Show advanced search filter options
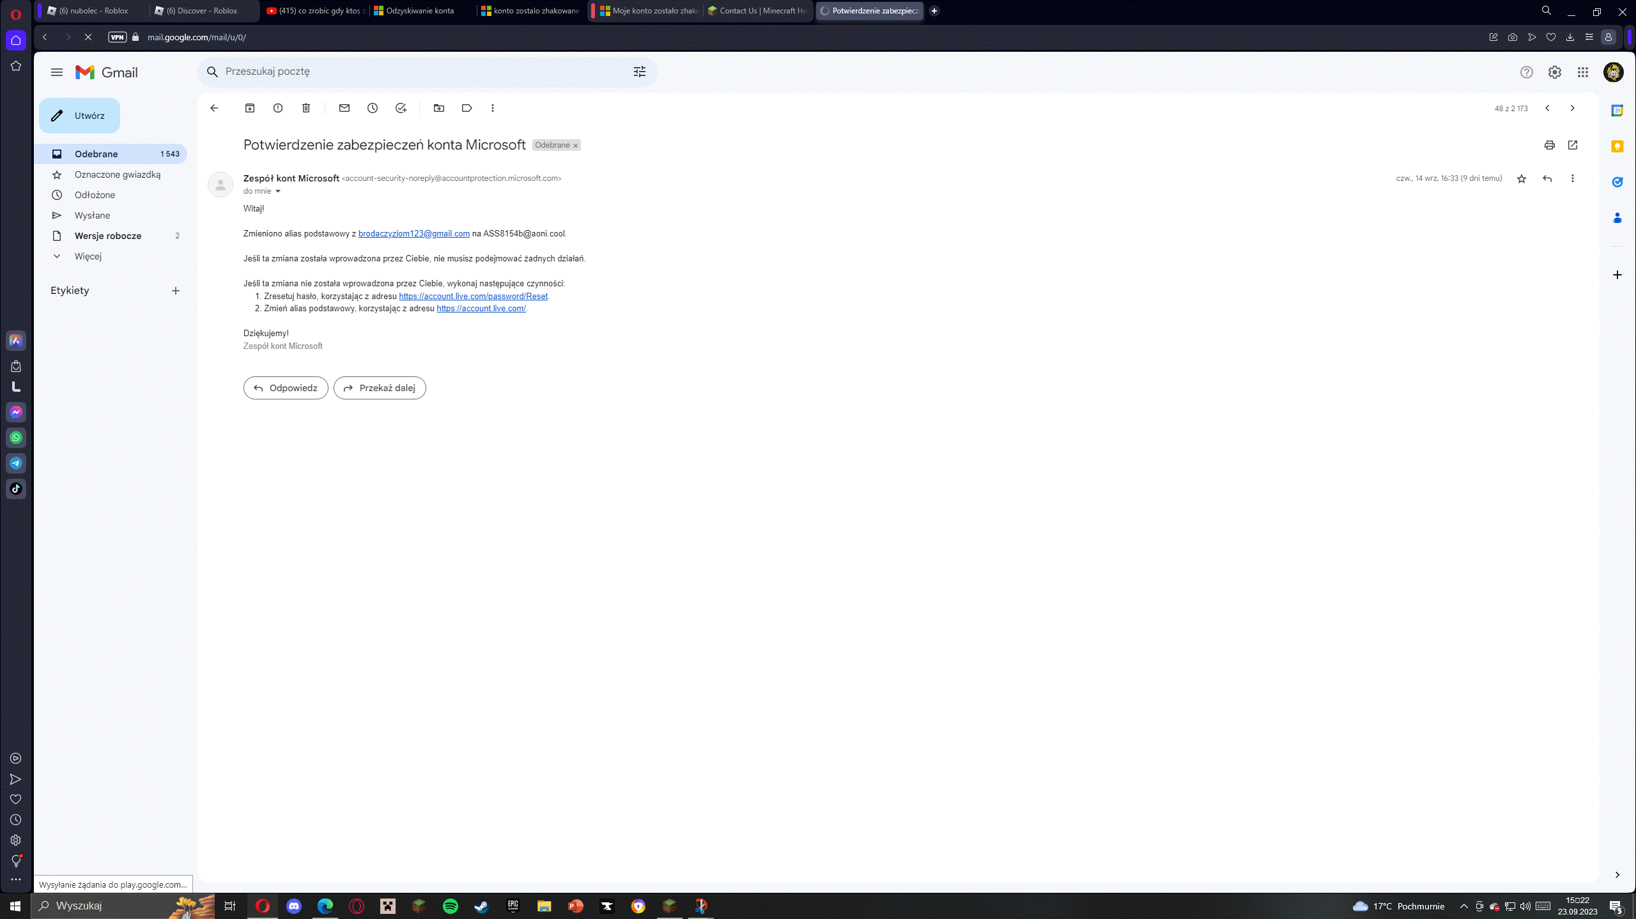This screenshot has width=1636, height=919. (x=640, y=72)
